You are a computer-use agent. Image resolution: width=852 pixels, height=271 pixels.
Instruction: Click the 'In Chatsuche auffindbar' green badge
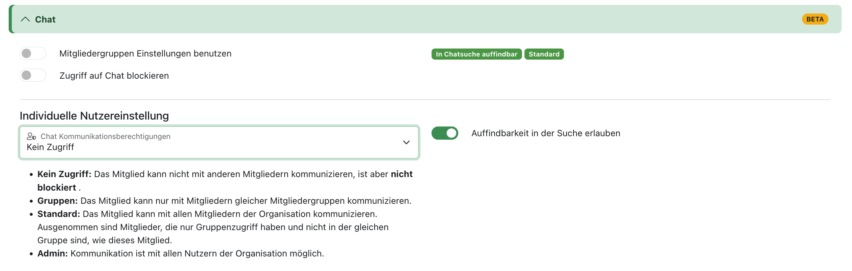pyautogui.click(x=476, y=54)
